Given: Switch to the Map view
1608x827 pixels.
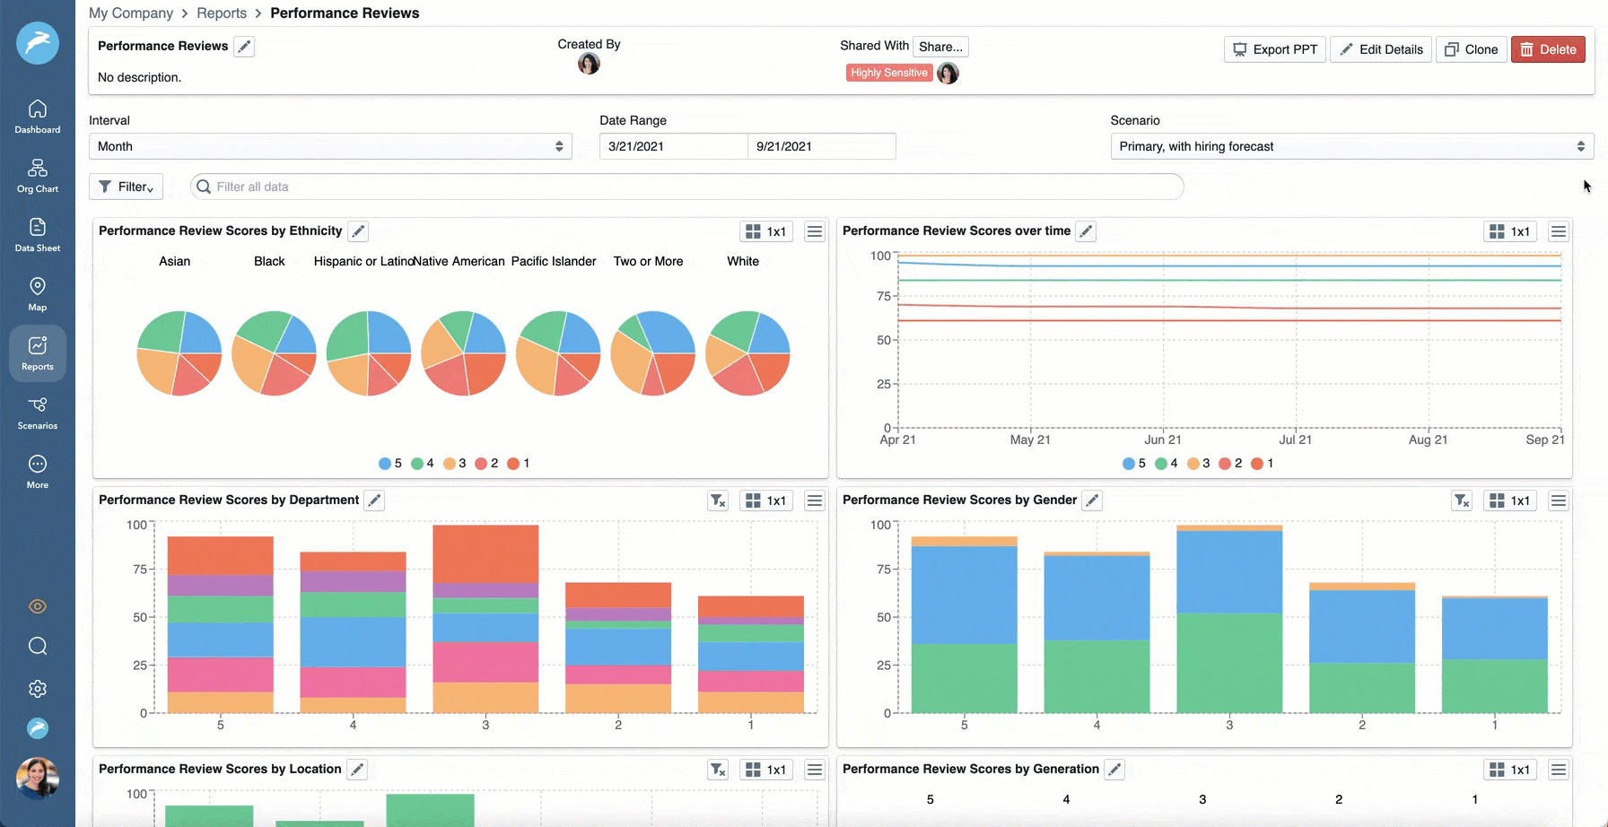Looking at the screenshot, I should 37,294.
